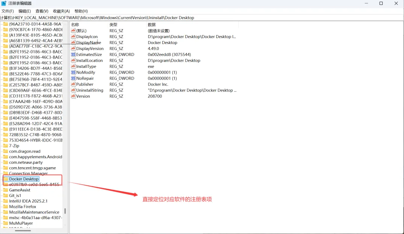Select the 7-Zip registry key

[14, 146]
